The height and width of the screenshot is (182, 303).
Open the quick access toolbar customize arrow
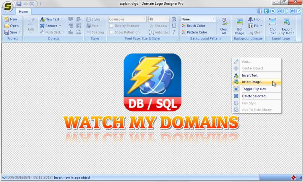coord(41,4)
